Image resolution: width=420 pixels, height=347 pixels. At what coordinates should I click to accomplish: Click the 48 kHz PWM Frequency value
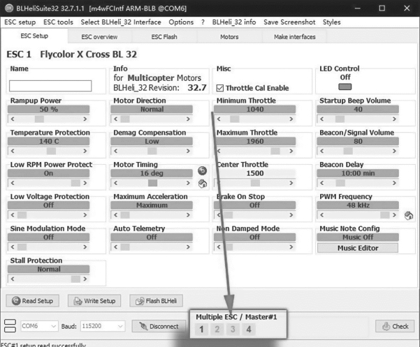click(358, 205)
